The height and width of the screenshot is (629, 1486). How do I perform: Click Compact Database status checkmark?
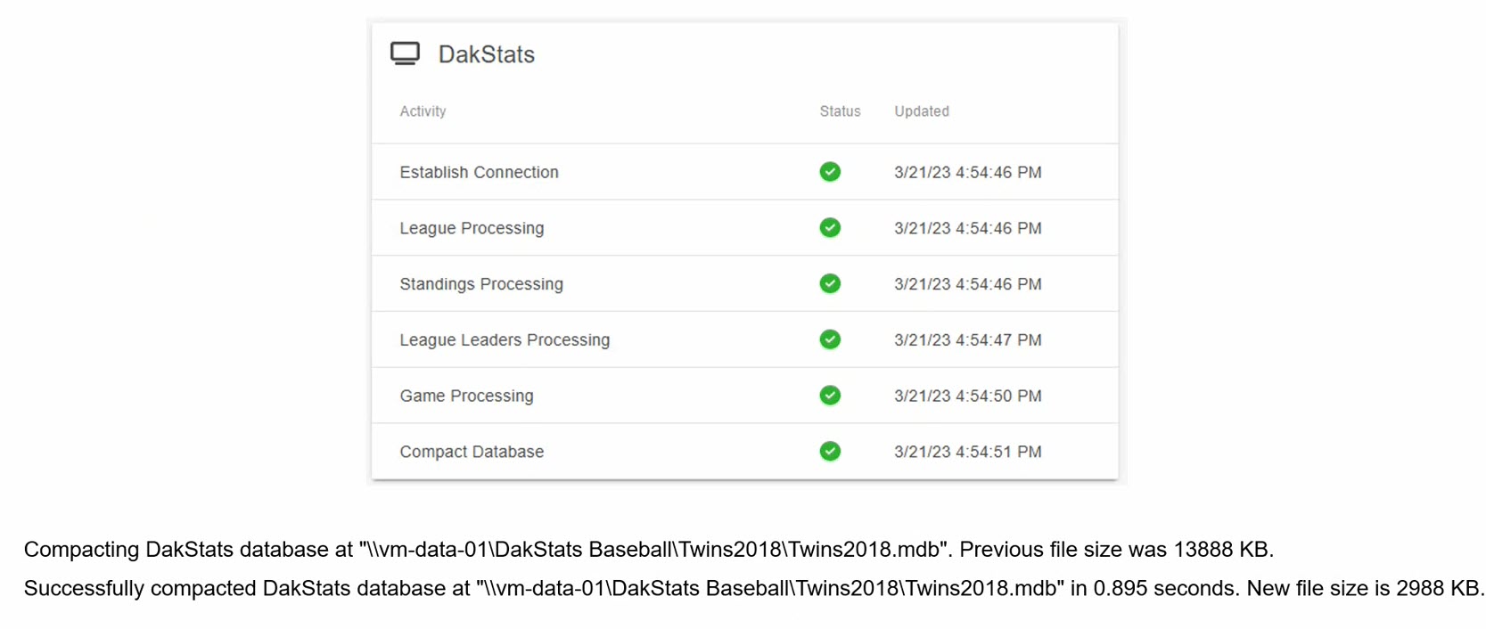[x=830, y=452]
